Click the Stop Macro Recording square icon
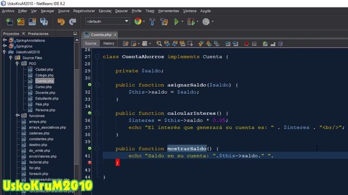348x195 pixels. (254, 43)
